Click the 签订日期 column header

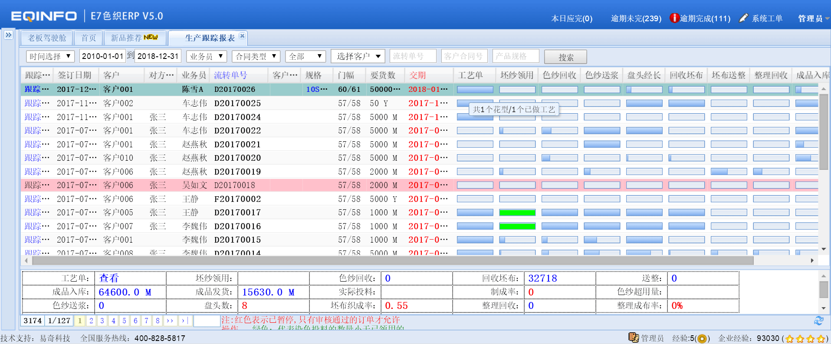tap(75, 75)
